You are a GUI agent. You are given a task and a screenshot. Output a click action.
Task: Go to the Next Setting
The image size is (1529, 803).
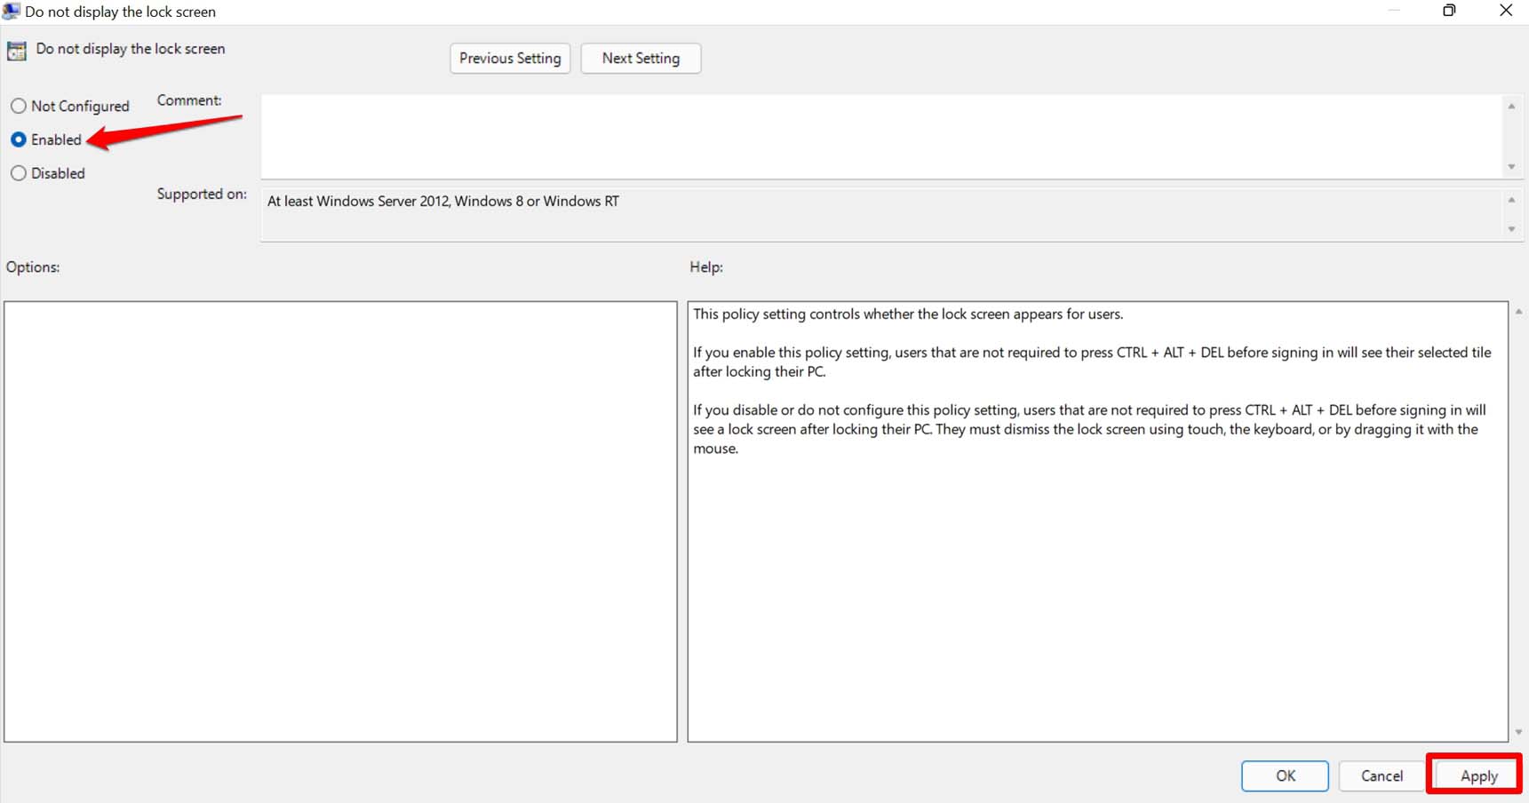(641, 59)
